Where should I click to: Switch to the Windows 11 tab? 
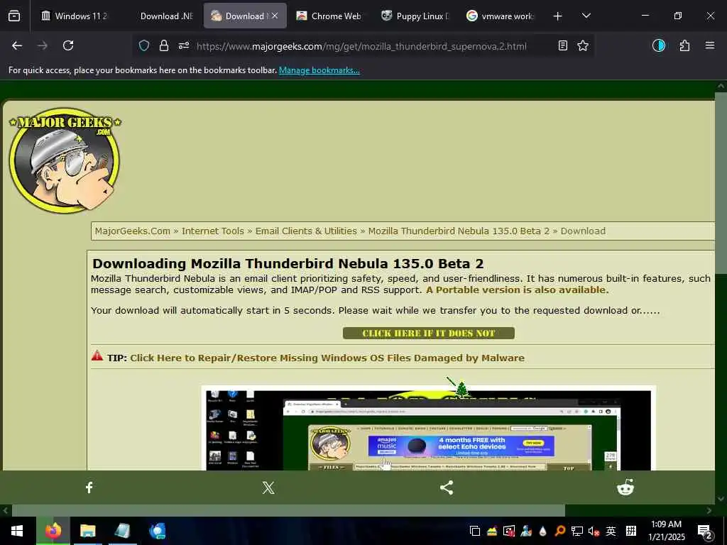coord(74,16)
